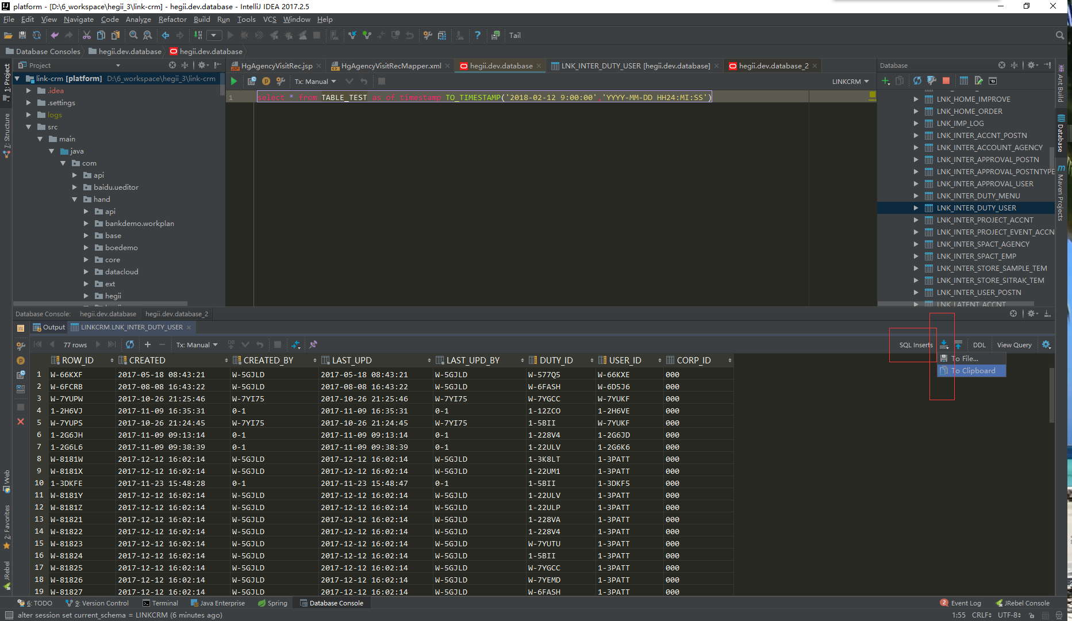Reload the result grid page
Image resolution: width=1072 pixels, height=621 pixels.
(130, 344)
